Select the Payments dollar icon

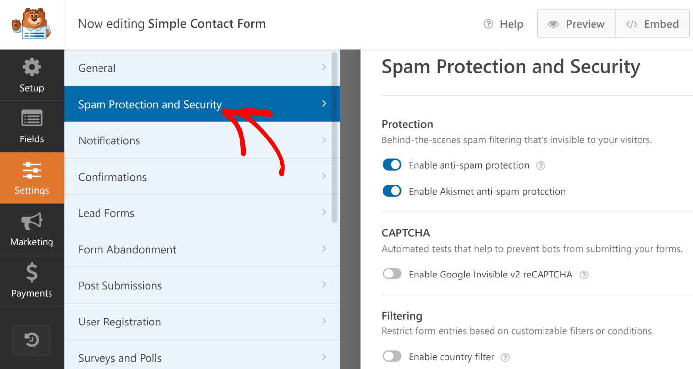32,280
